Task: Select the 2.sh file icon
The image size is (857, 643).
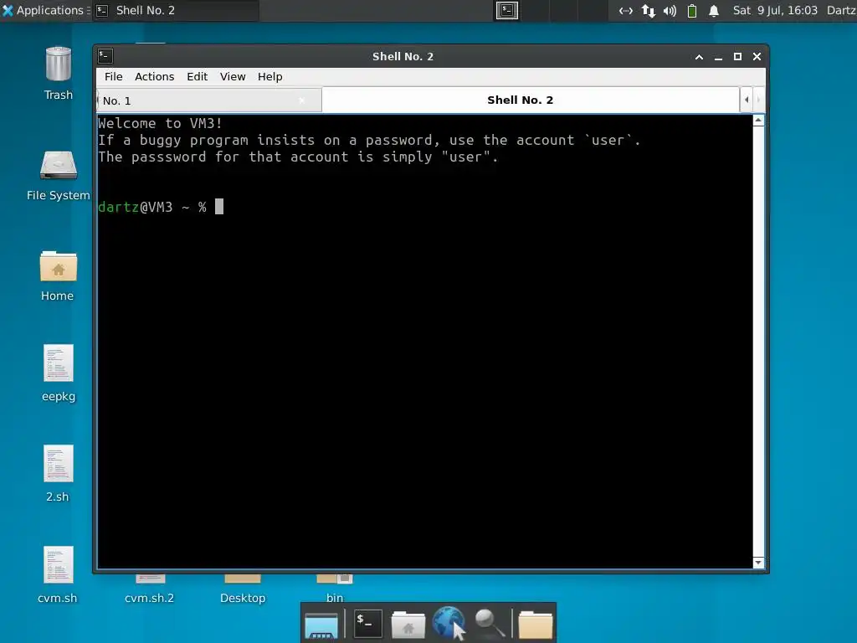Action: point(58,474)
